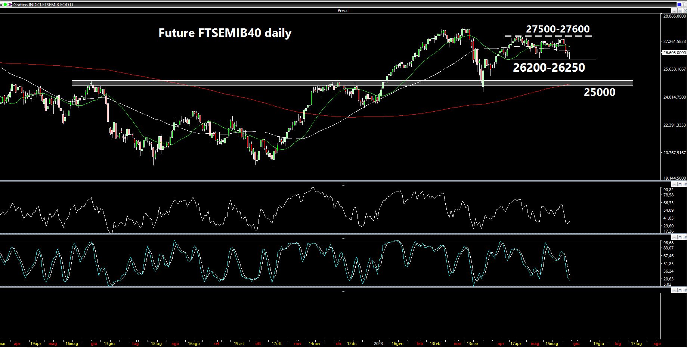Click the Prezzi panel header label
This screenshot has height=348, width=687.
pos(343,10)
